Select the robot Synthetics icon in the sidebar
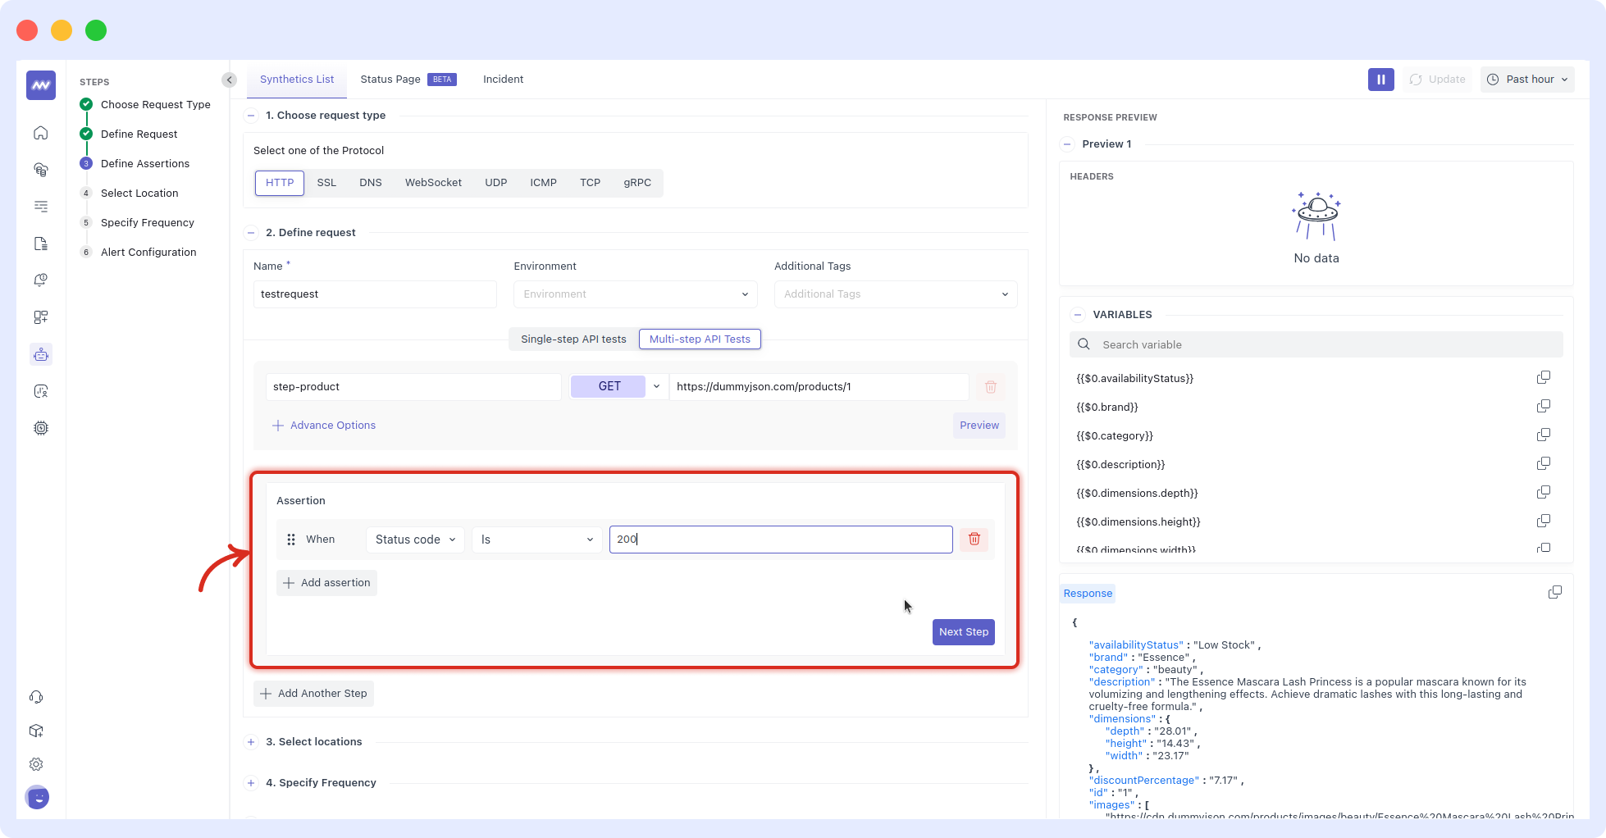 coord(40,354)
